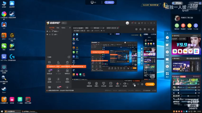Toggle the room lock icon in info bar
This screenshot has height=113, width=202.
point(140,29)
